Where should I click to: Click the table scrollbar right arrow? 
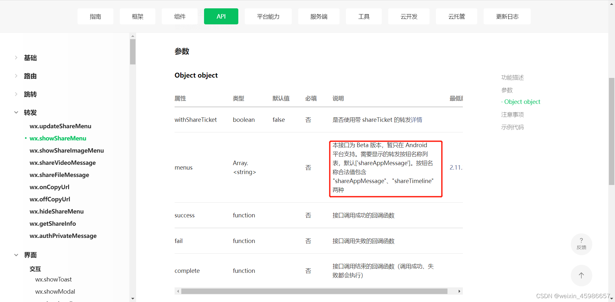pyautogui.click(x=459, y=291)
